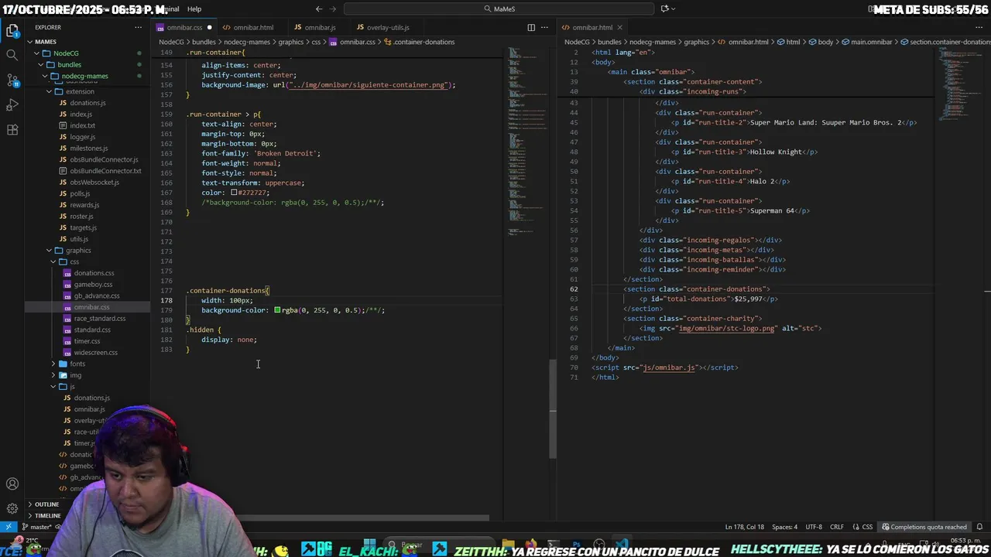Open the Explorer view in activity bar

pos(12,31)
